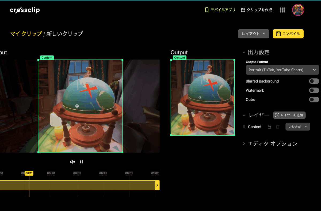Click the timeline at 00:20
321x211 pixels.
[x=51, y=173]
